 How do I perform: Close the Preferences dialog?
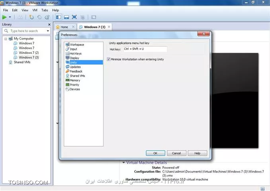pos(203,34)
